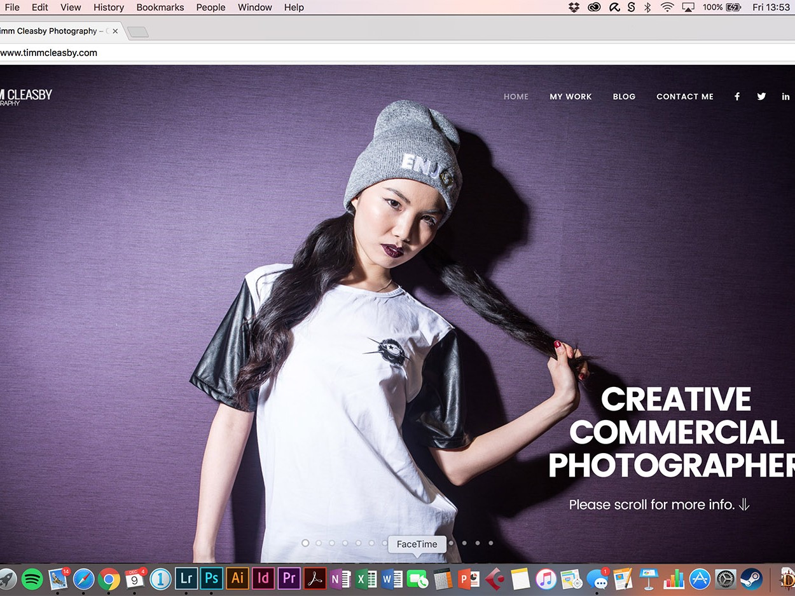Click the Dropbox icon in the menu bar
Viewport: 795px width, 596px height.
(x=574, y=8)
